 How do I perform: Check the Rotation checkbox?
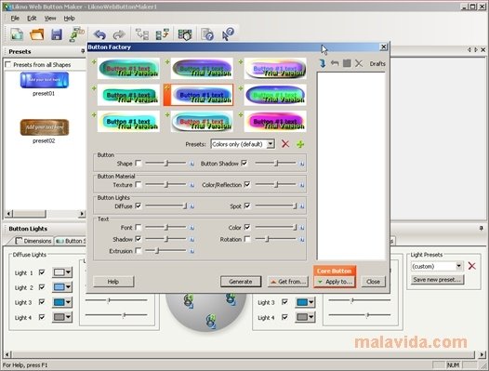247,239
